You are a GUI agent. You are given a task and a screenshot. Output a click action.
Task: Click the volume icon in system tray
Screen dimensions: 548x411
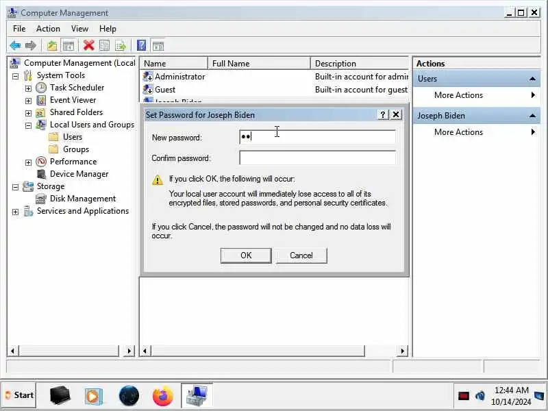[x=480, y=396]
